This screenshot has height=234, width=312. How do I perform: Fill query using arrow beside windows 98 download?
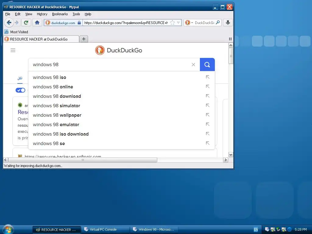(x=207, y=96)
